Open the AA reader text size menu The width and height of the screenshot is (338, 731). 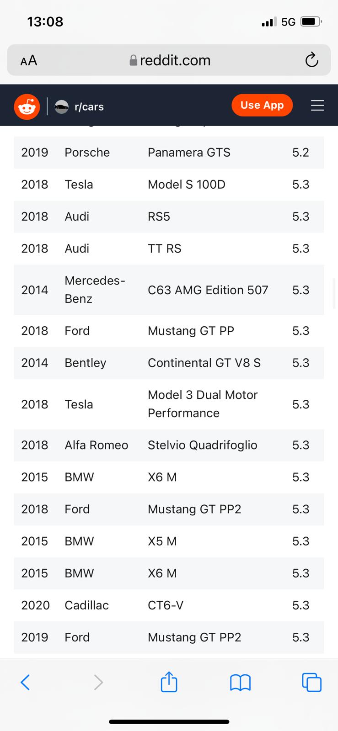[29, 60]
